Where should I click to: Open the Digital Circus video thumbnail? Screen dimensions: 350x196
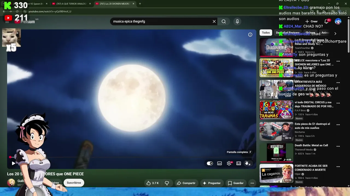[x=276, y=110]
